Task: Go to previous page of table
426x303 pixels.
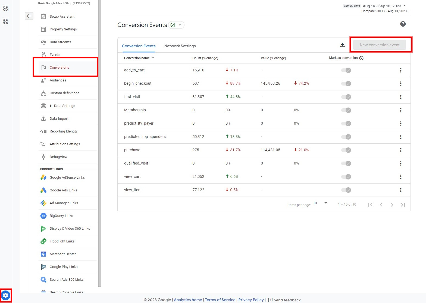Action: 381,205
